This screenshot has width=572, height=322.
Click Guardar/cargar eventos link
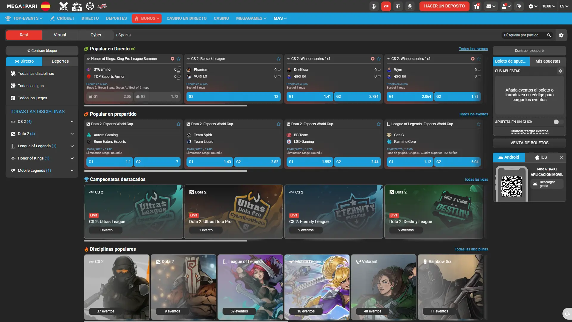pos(529,131)
